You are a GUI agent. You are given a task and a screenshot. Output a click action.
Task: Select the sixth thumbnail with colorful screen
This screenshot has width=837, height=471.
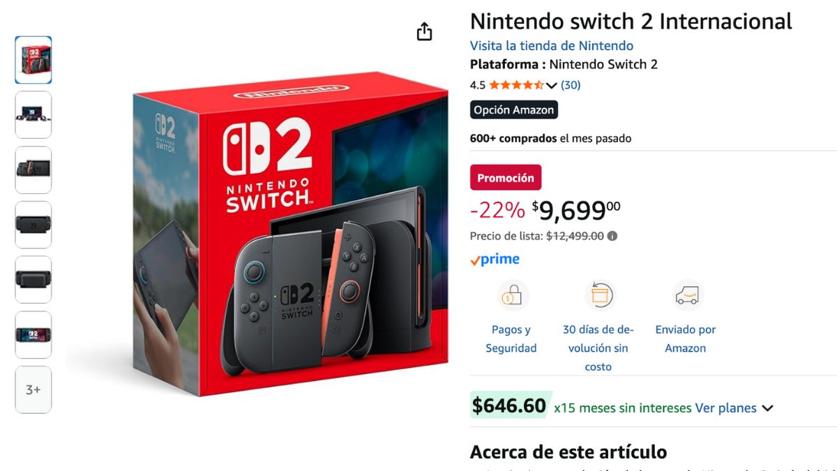coord(33,335)
